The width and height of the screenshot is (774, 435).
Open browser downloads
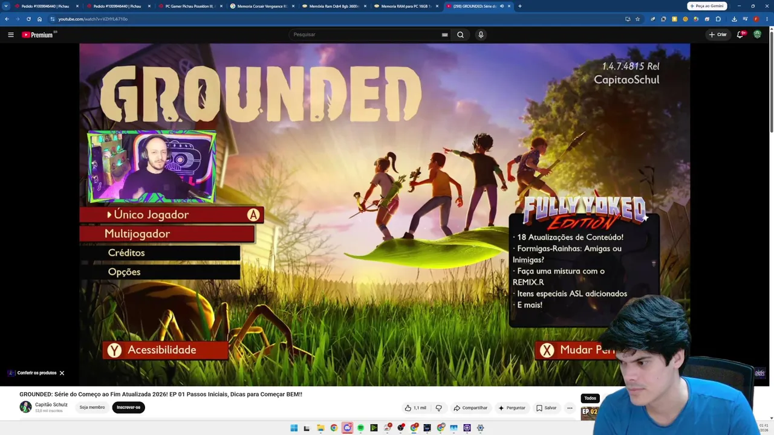[734, 19]
